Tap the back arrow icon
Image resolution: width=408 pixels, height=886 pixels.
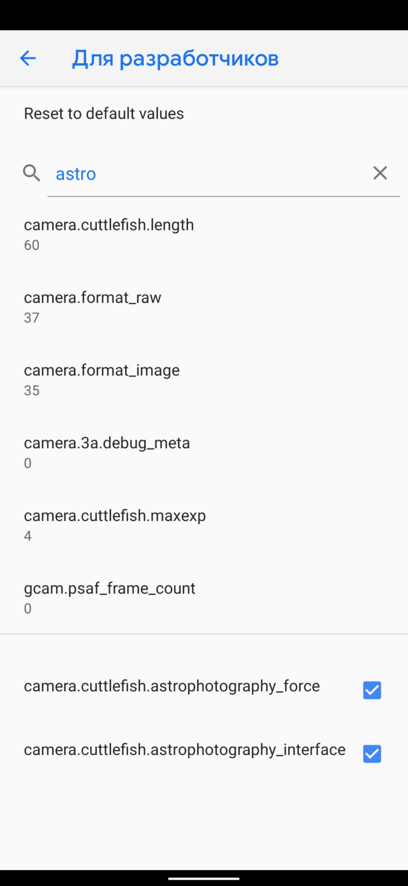click(27, 59)
